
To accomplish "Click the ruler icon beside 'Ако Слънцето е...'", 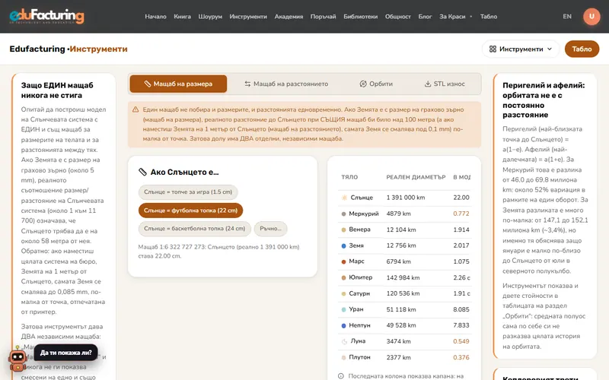I will (142, 172).
